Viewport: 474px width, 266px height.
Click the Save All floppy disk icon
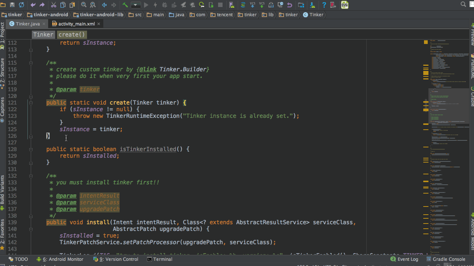coord(12,5)
